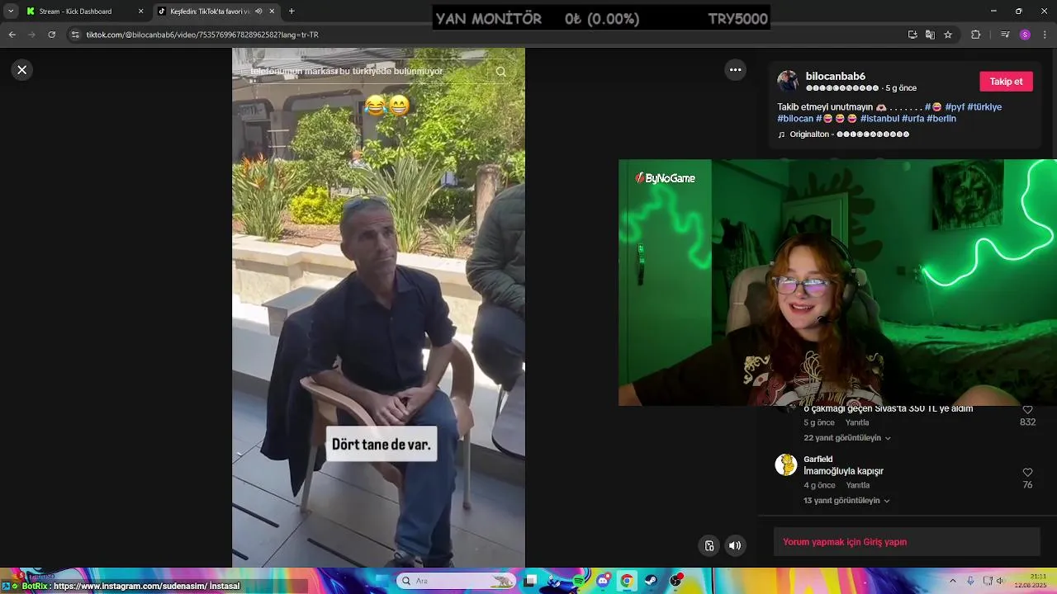
Task: Open the #bilocan hashtag
Action: click(795, 119)
